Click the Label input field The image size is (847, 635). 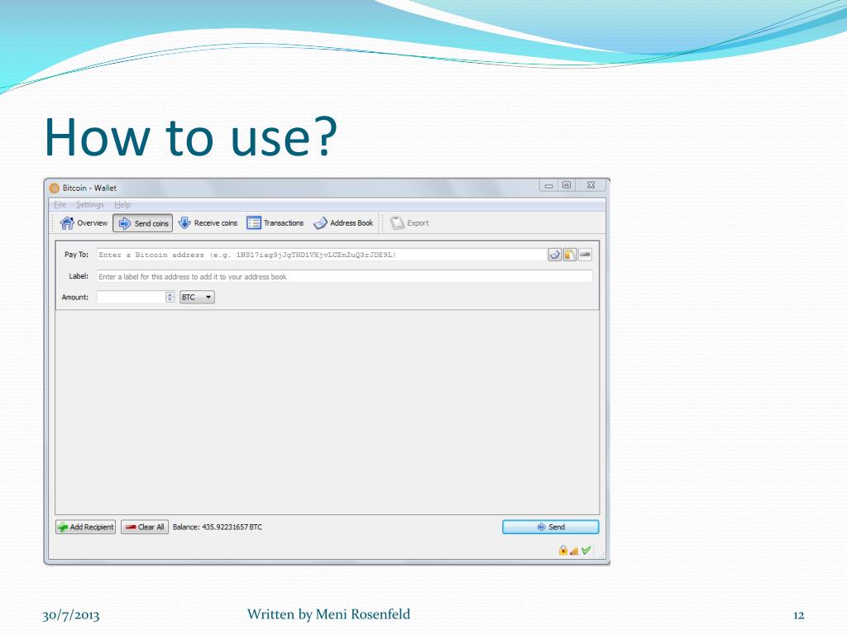345,276
